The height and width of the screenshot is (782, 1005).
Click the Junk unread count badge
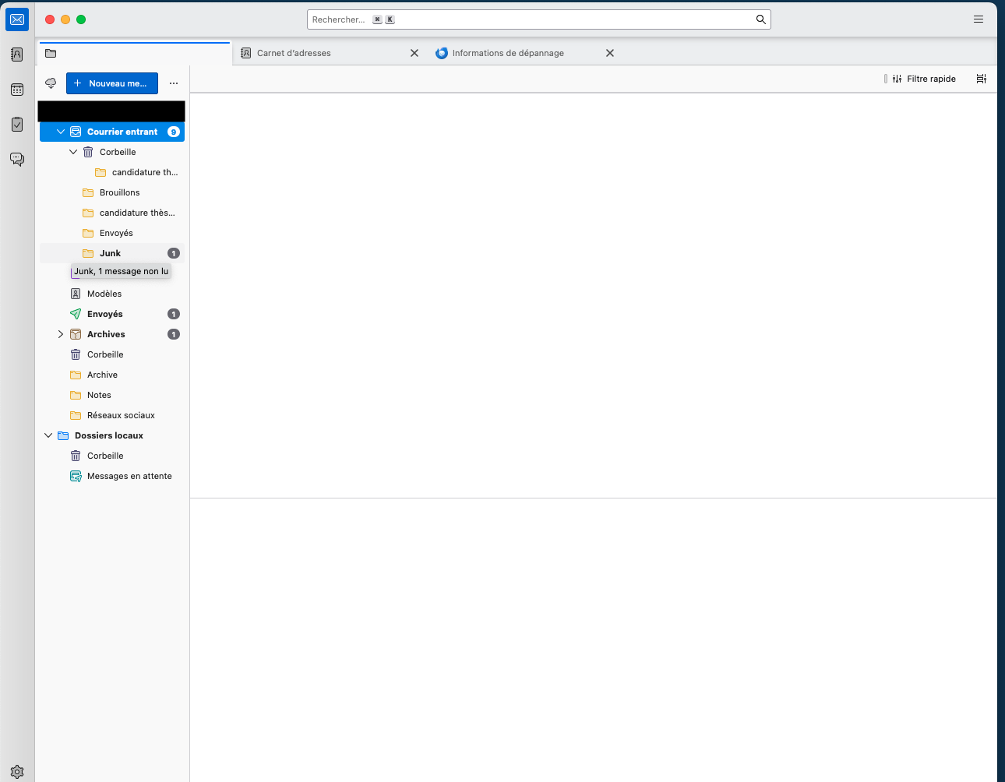(174, 253)
